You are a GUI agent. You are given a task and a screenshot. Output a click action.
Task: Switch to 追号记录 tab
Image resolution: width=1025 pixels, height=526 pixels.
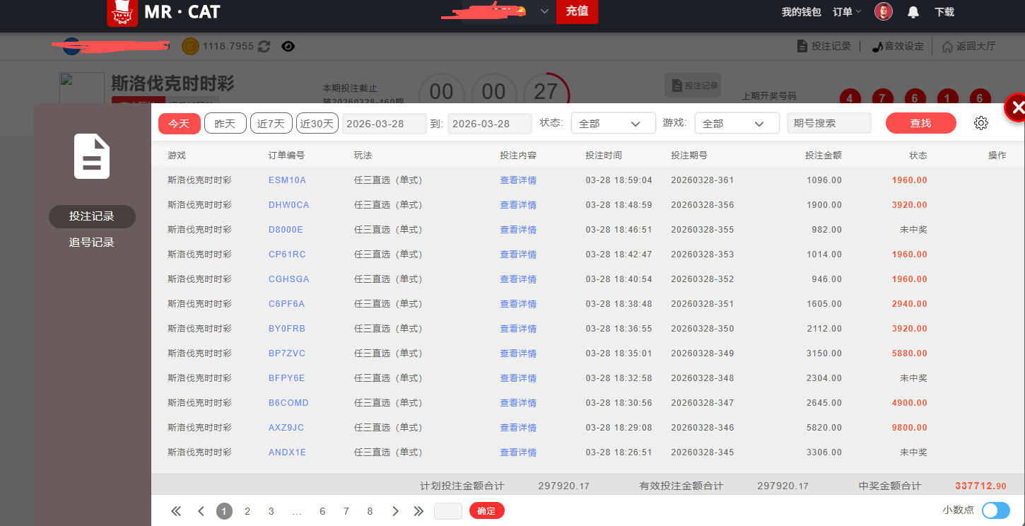point(91,242)
